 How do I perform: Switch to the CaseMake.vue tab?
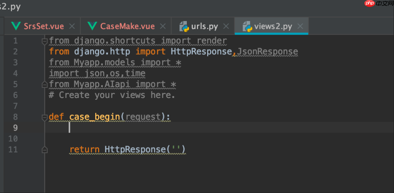[127, 26]
